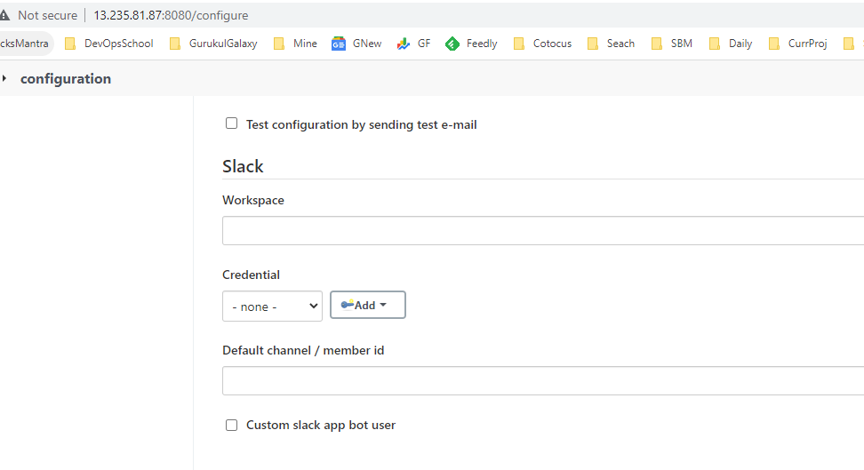Click the Slack Workspace input field
The image size is (864, 470).
pos(542,231)
